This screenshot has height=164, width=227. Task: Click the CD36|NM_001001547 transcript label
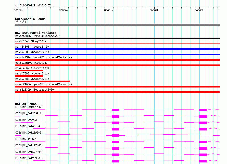28,107
